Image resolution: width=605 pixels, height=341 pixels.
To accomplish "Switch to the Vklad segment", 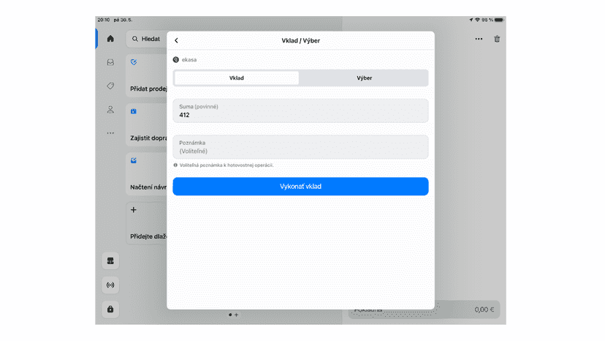I will (237, 78).
